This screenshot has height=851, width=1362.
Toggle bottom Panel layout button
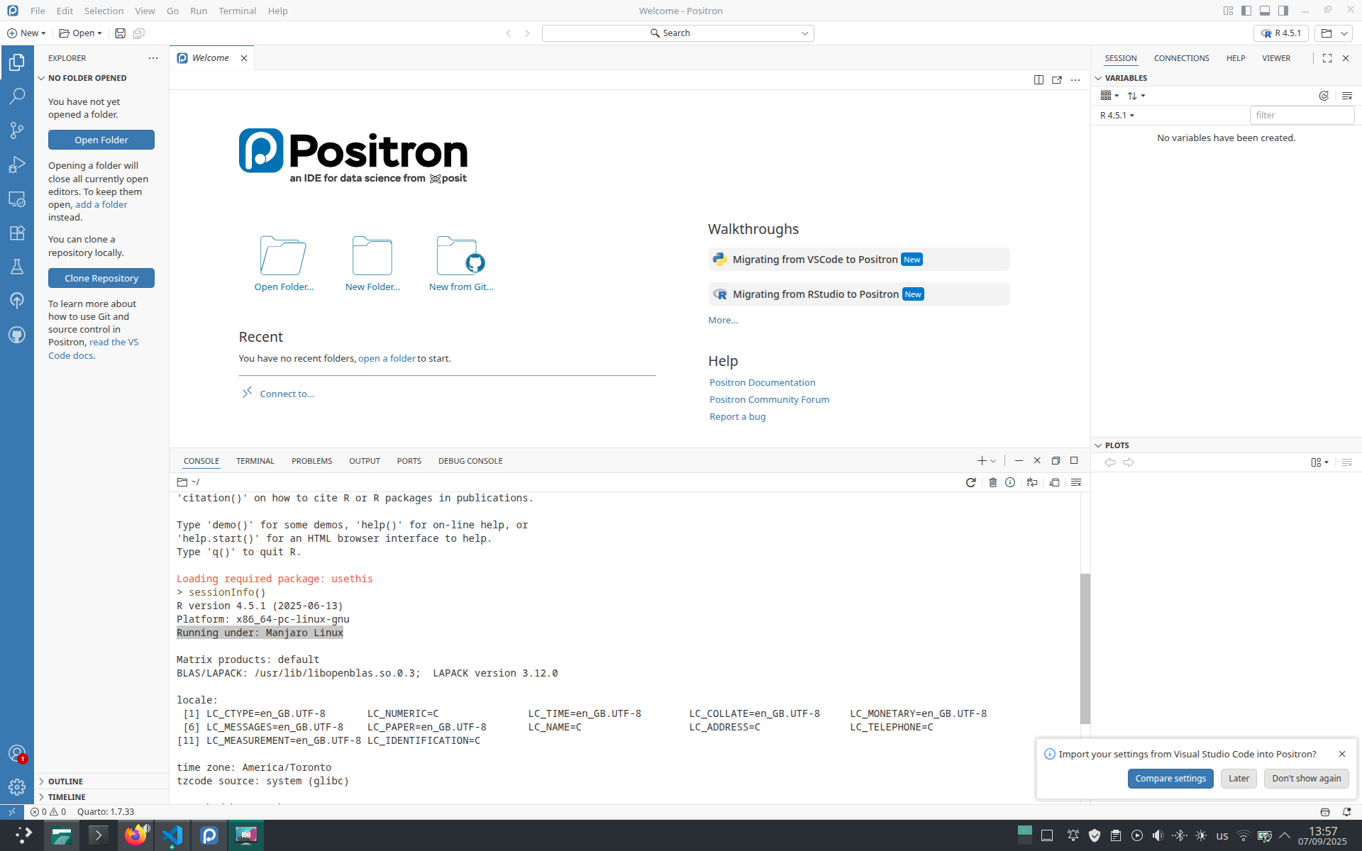click(x=1265, y=11)
